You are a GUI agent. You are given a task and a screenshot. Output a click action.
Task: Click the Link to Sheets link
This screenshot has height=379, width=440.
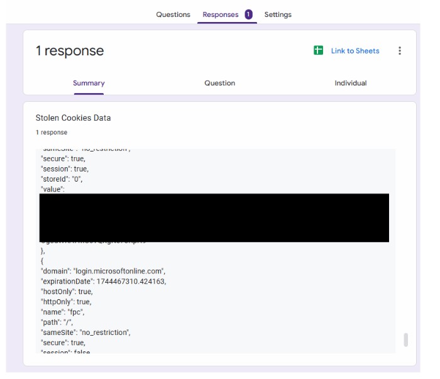[355, 51]
